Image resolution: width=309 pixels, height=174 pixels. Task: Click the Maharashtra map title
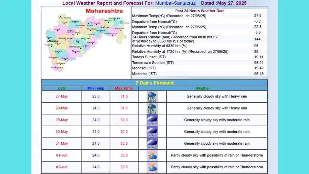(x=104, y=11)
